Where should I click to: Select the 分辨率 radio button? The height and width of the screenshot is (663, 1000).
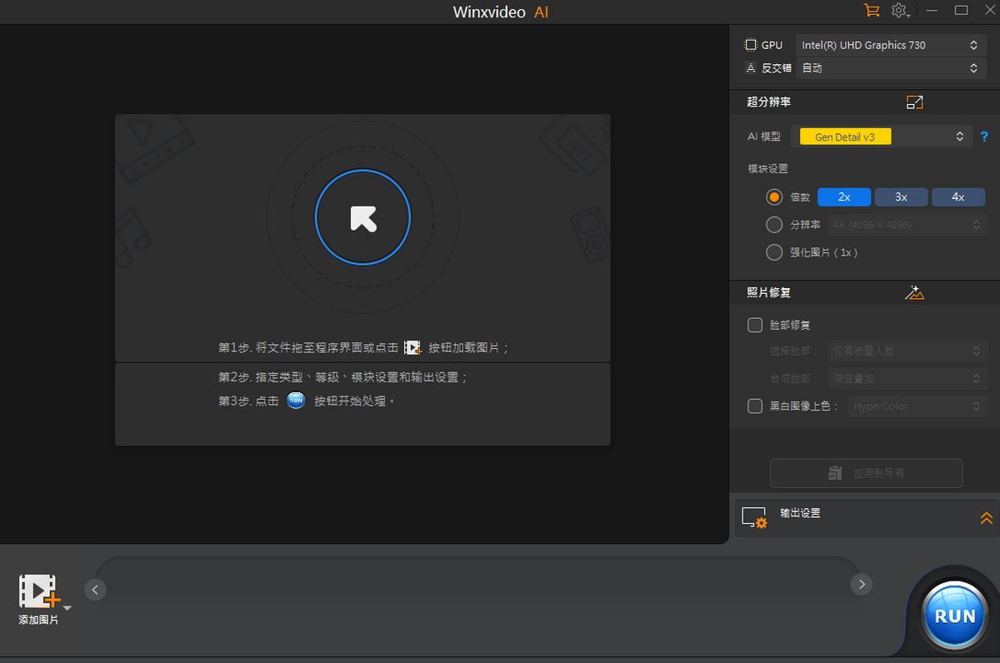[773, 224]
